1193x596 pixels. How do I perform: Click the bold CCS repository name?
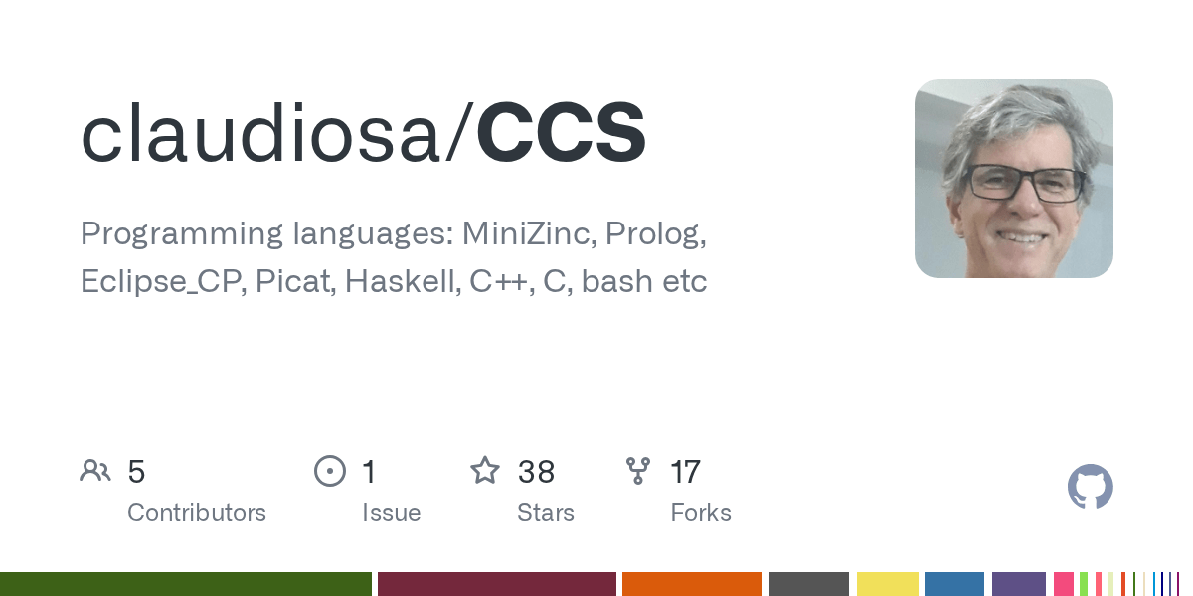click(x=562, y=134)
